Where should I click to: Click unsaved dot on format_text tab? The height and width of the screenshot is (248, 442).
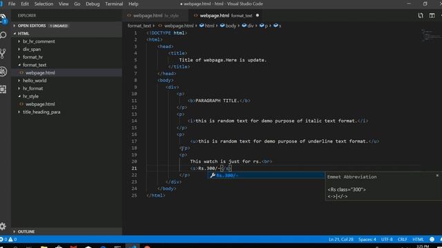coord(258,15)
